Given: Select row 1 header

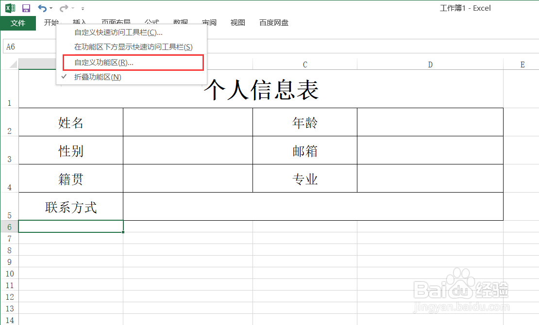Looking at the screenshot, I should coord(9,89).
